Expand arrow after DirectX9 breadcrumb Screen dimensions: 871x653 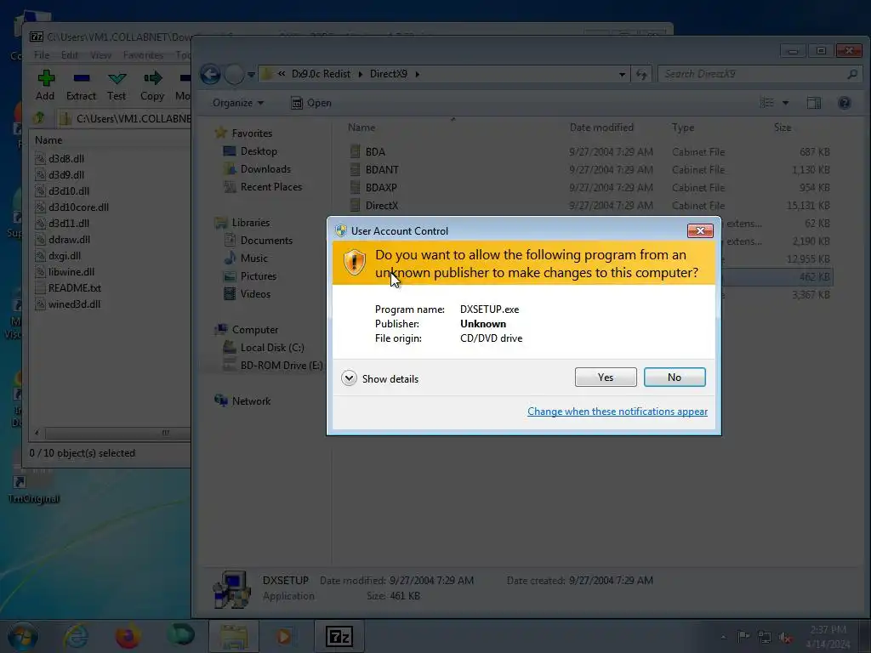[417, 74]
